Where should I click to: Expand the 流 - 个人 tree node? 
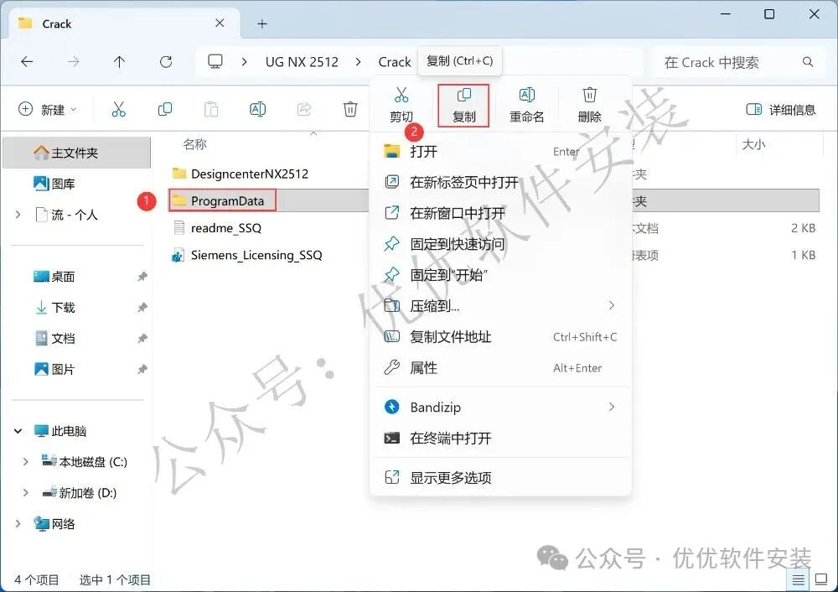(18, 215)
